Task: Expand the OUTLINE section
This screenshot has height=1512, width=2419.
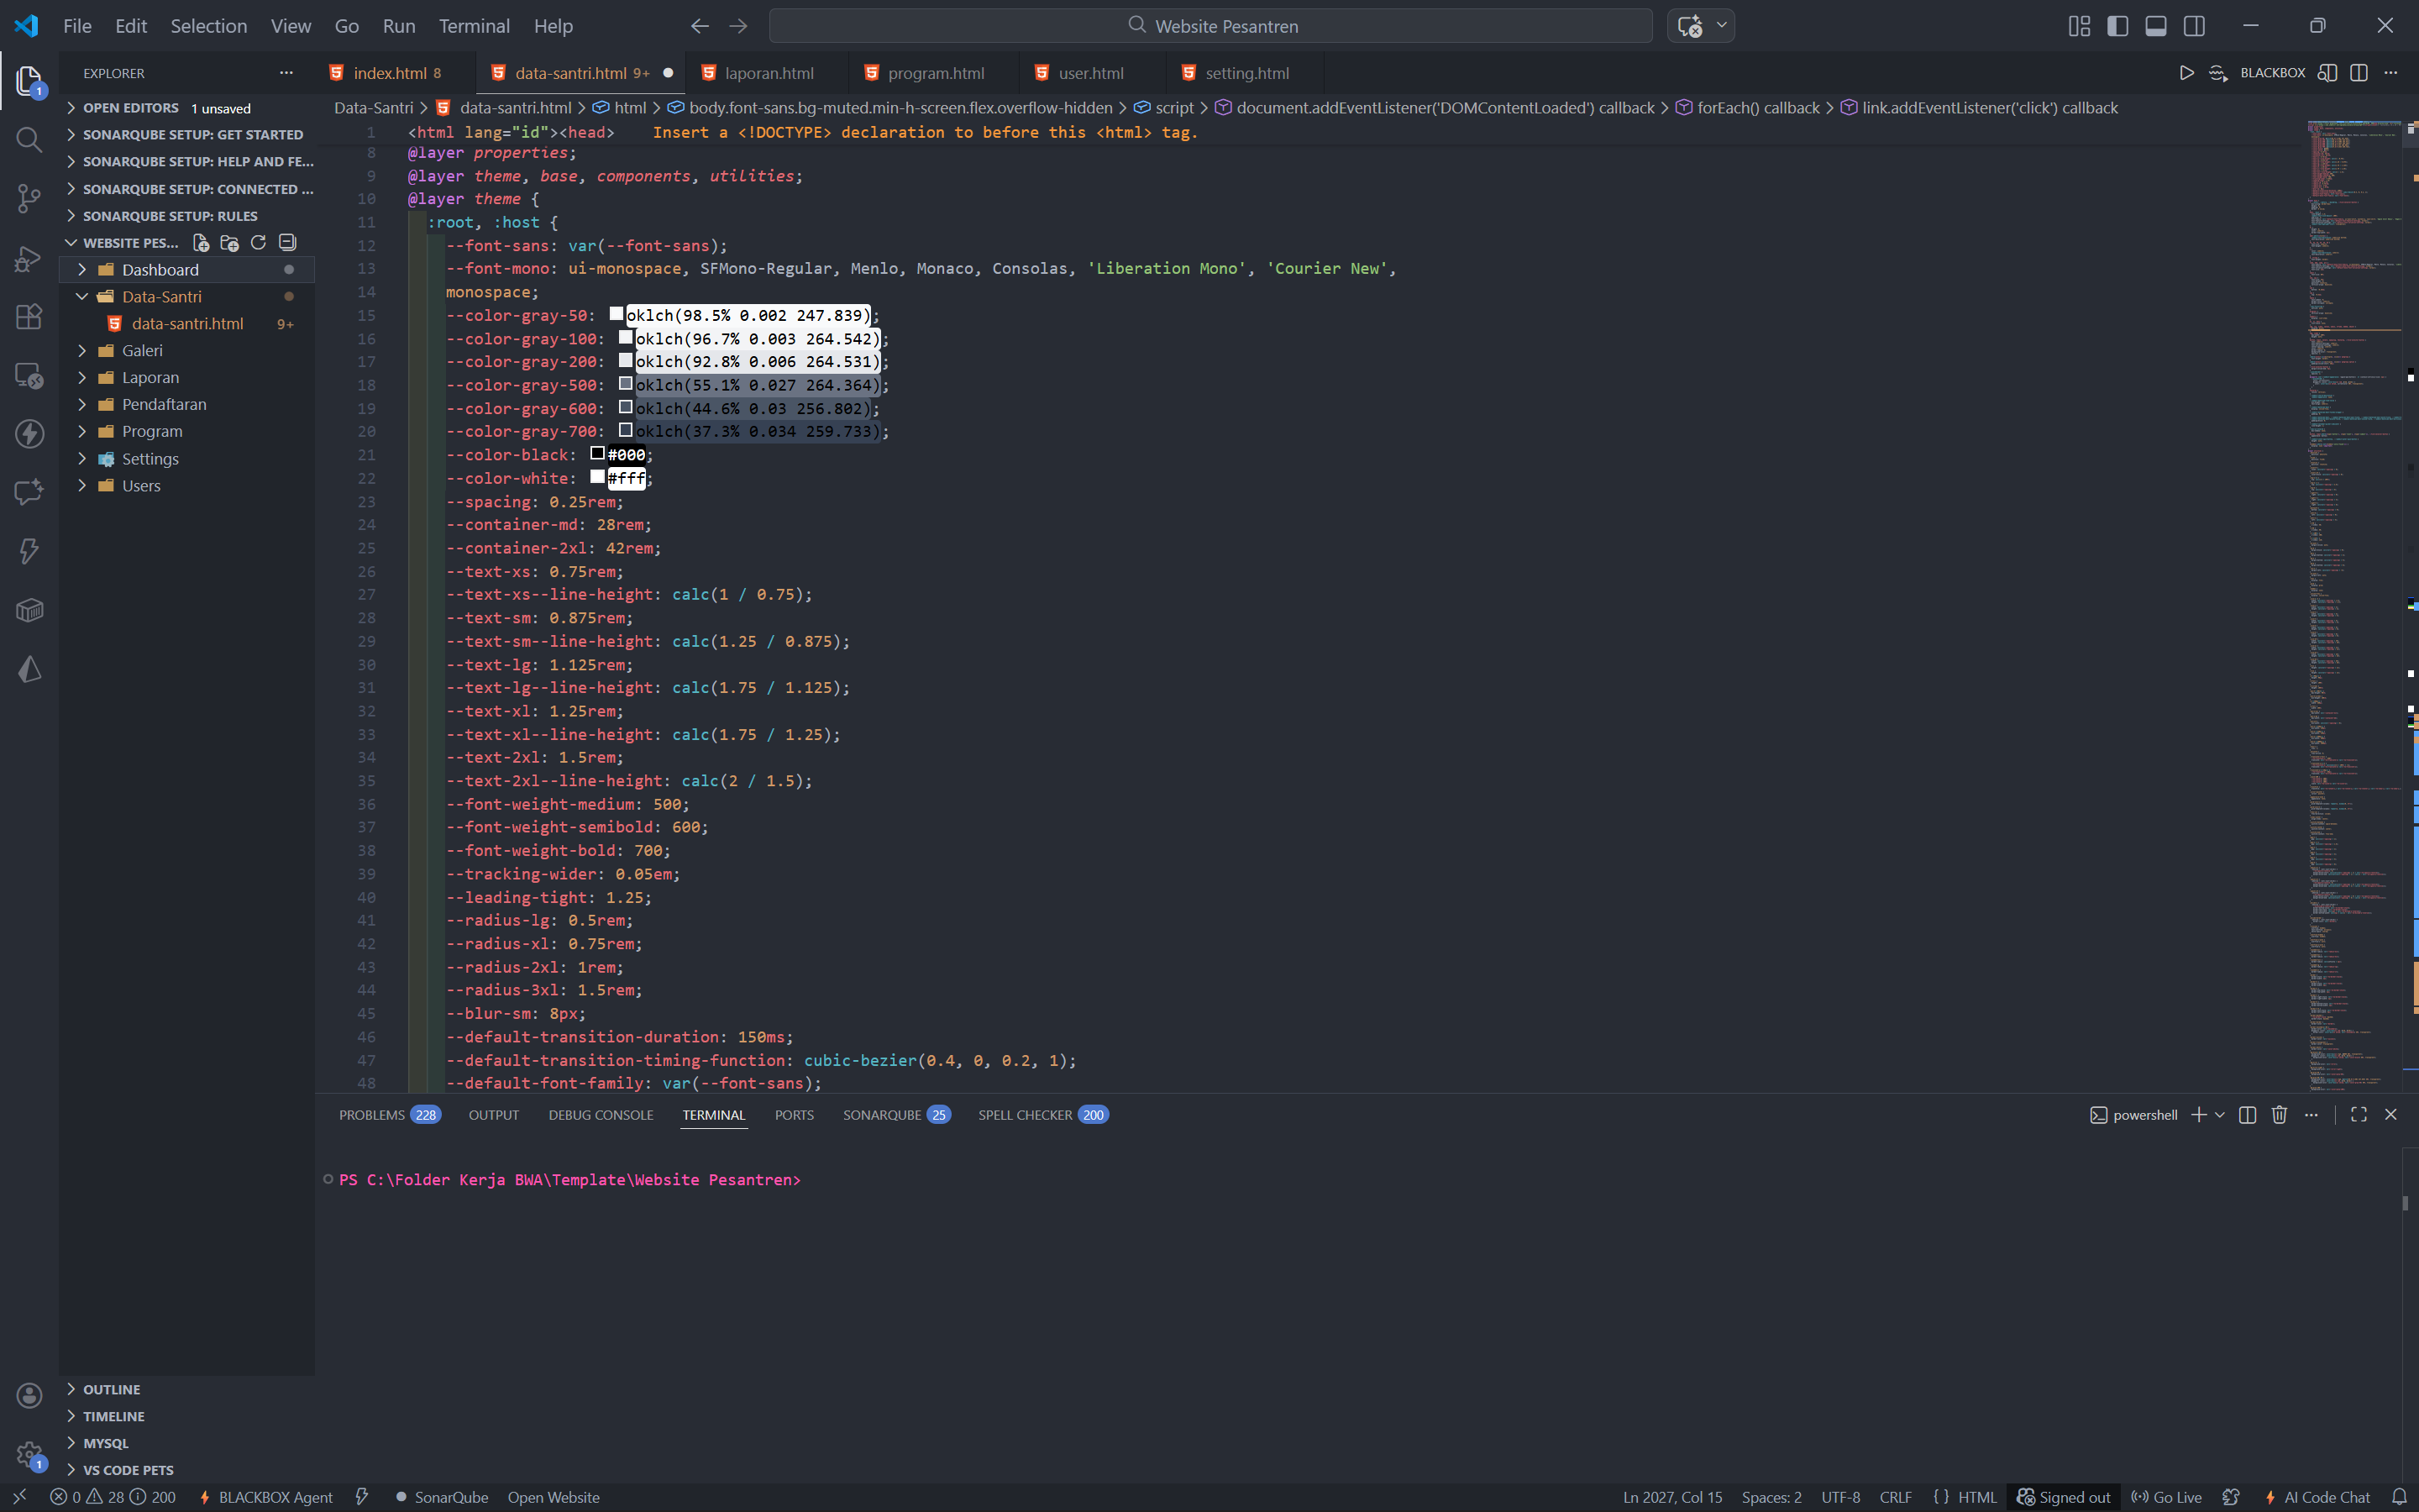Action: [x=111, y=1389]
